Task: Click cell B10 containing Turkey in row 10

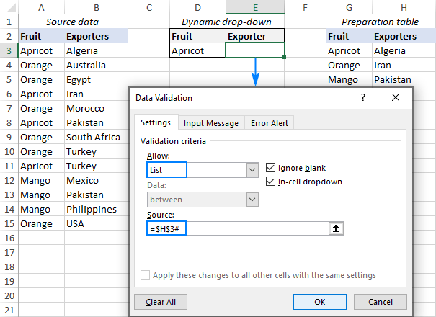Action: (x=97, y=151)
